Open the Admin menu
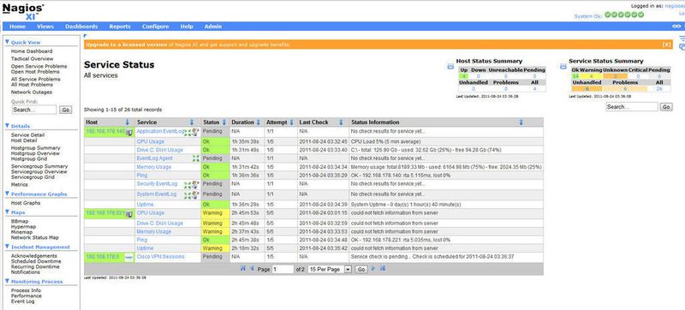This screenshot has width=685, height=310. [212, 27]
